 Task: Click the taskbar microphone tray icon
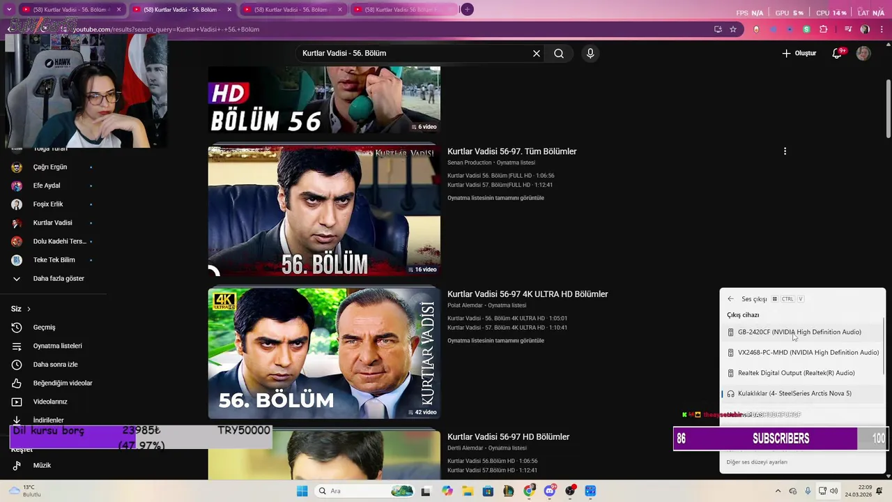point(808,491)
